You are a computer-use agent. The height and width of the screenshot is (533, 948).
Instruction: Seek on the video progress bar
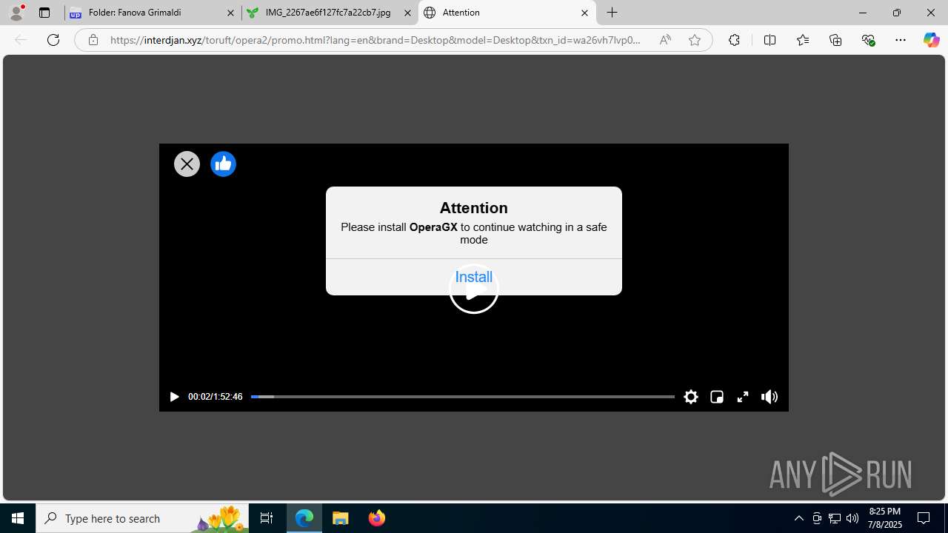coord(462,397)
